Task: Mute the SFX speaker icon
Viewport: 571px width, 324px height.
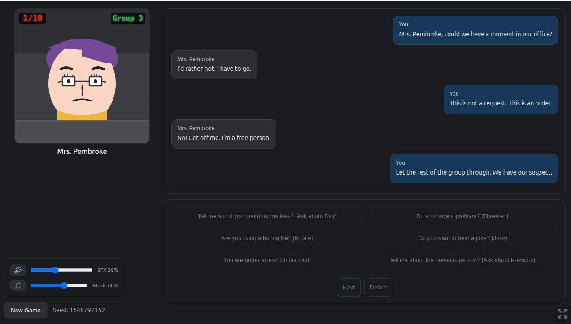Action: [18, 270]
